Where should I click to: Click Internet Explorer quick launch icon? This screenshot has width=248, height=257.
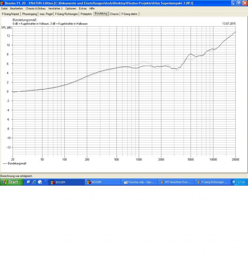[34, 182]
